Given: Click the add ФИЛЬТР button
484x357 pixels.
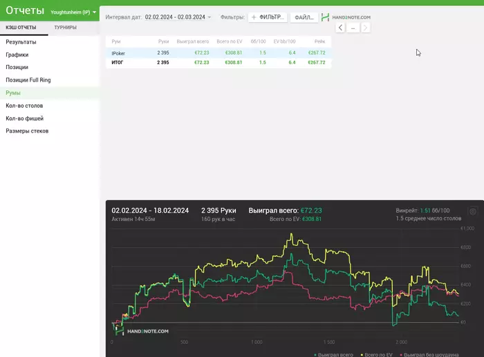Looking at the screenshot, I should [268, 17].
